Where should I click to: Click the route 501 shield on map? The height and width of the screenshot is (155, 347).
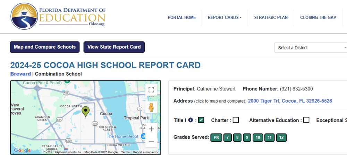tap(95, 124)
